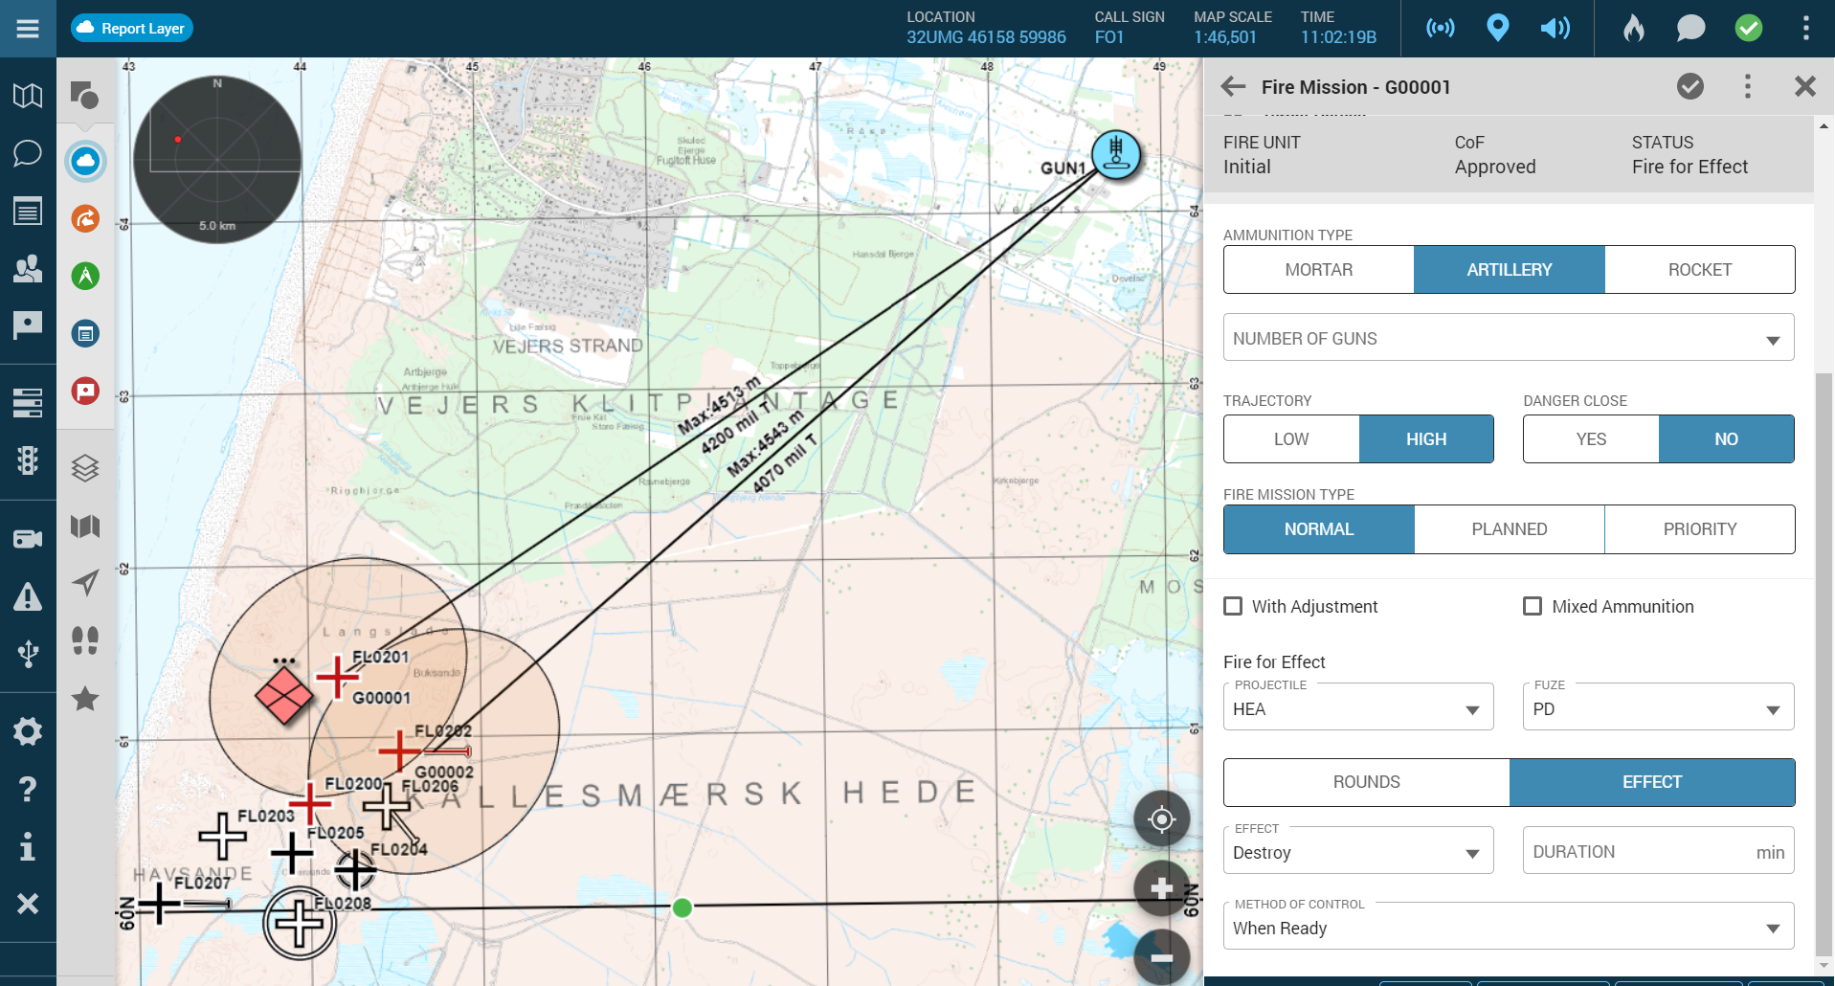Viewport: 1835px width, 986px height.
Task: Set trajectory to LOW
Action: [1290, 439]
